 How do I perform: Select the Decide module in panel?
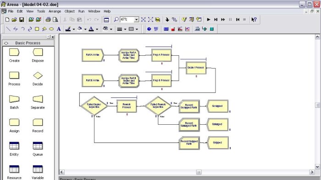[38, 79]
